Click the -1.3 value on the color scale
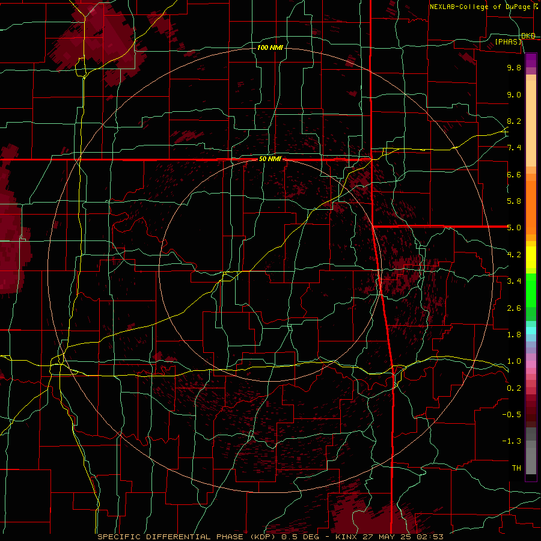This screenshot has height=541, width=541. (x=512, y=441)
